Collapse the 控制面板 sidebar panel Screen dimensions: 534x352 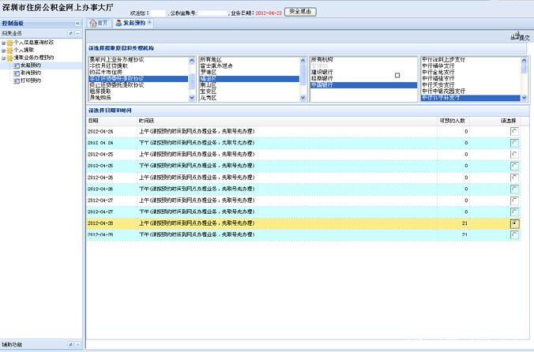[77, 24]
